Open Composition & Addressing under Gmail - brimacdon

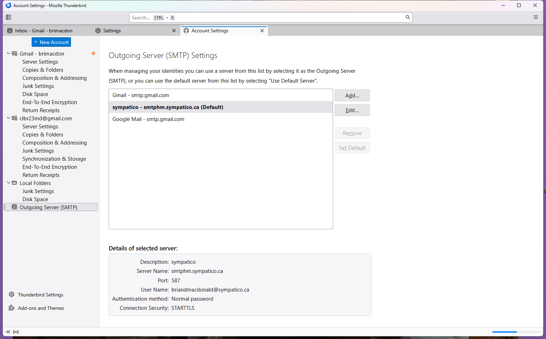(x=54, y=78)
